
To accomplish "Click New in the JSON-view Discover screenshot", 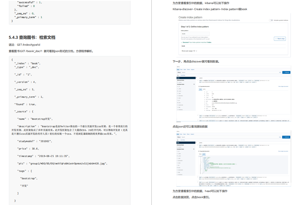I will (x=178, y=134).
